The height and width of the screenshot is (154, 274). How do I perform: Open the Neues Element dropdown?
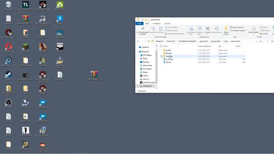[x=237, y=27]
